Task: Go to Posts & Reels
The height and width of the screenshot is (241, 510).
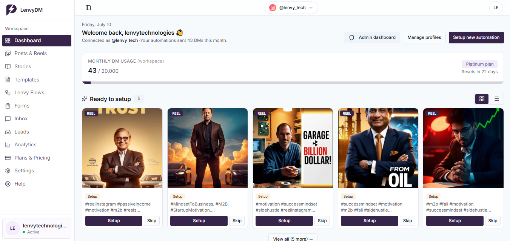Action: click(x=37, y=54)
